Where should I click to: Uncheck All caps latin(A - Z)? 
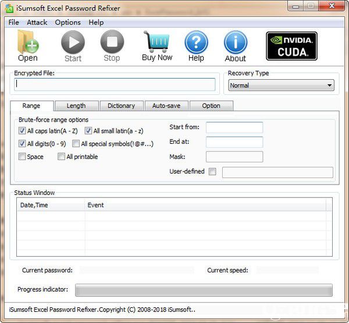22,130
